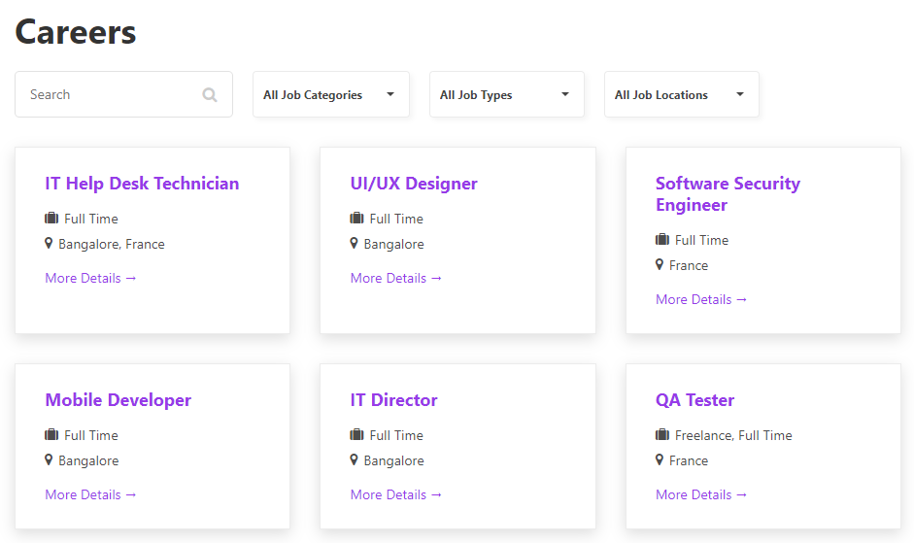Open the All Job Locations dropdown
The height and width of the screenshot is (543, 914).
coord(681,95)
